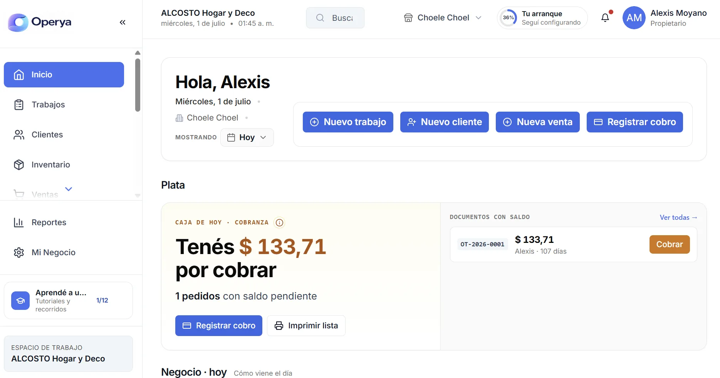Click the Mi Negocio gear icon
Image resolution: width=720 pixels, height=378 pixels.
pyautogui.click(x=19, y=253)
